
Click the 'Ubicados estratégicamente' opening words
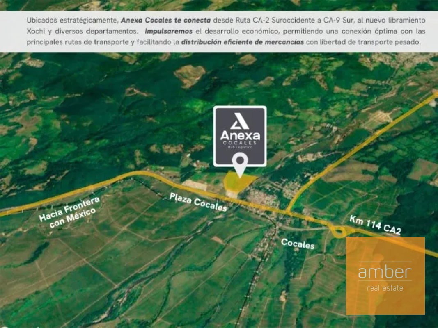pyautogui.click(x=72, y=20)
